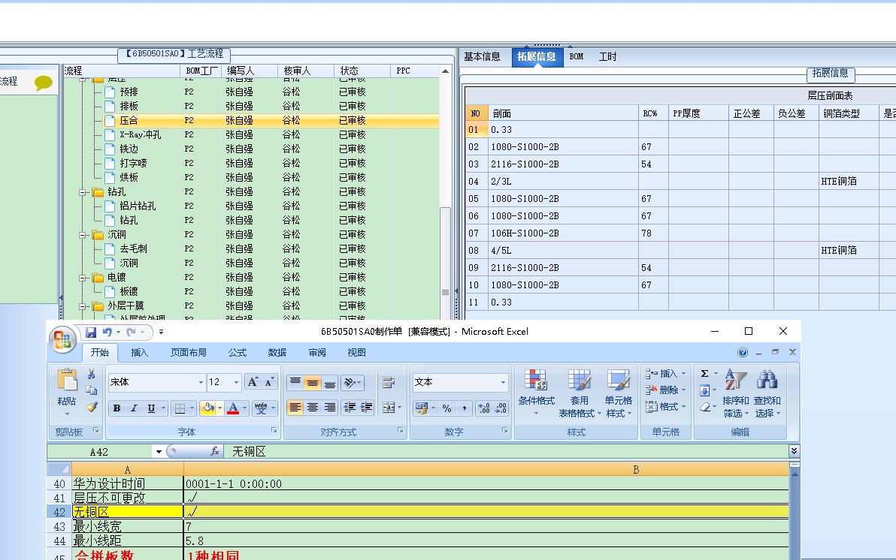Click the Redo button in Excel

point(132,332)
